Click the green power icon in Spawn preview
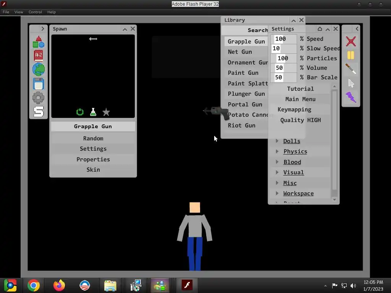This screenshot has width=391, height=293. [x=80, y=112]
